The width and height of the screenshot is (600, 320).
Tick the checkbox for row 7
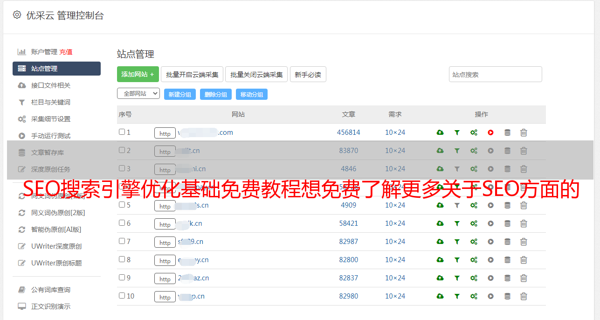[x=122, y=241]
